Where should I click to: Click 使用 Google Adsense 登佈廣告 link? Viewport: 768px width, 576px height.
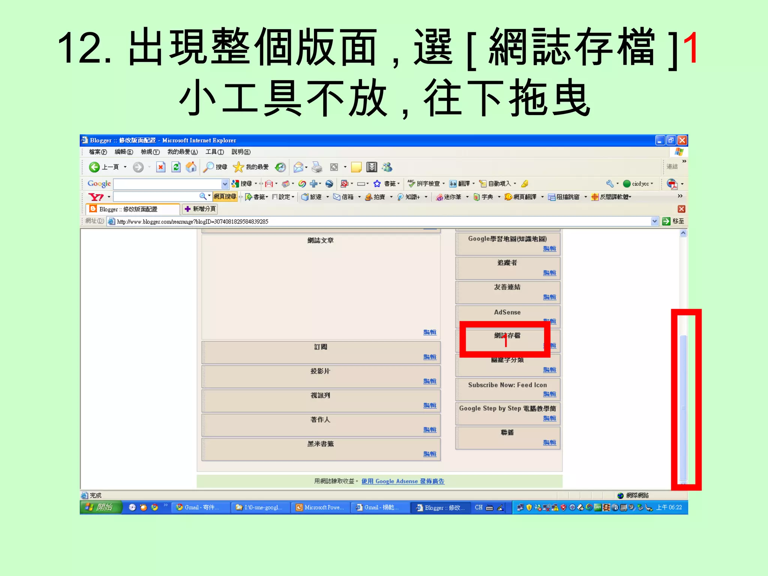(403, 481)
